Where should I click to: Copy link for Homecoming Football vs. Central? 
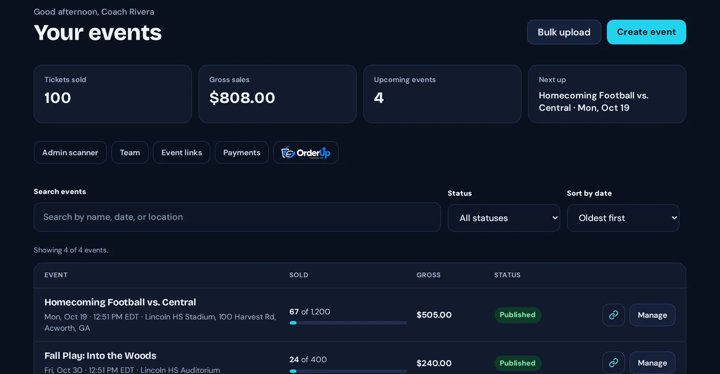pos(614,315)
